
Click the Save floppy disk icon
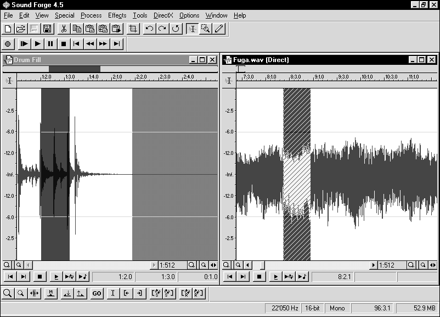pyautogui.click(x=47, y=29)
